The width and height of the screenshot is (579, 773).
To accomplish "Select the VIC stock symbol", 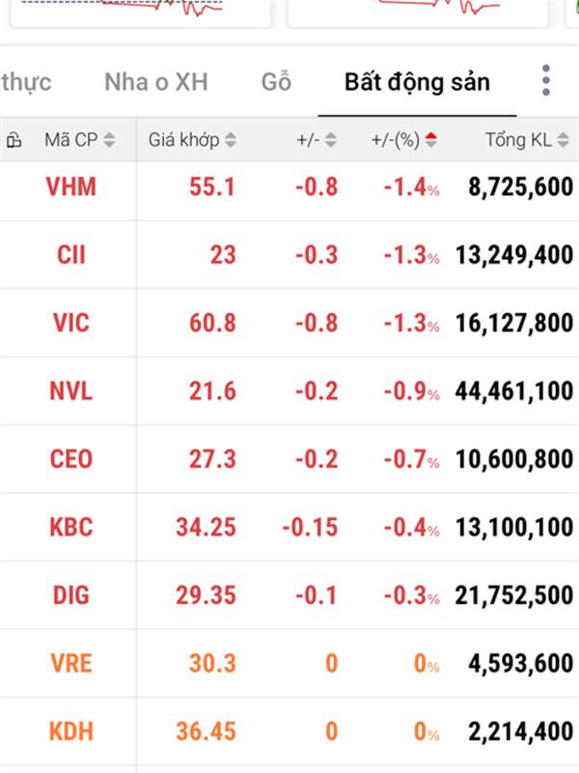I will 70,323.
